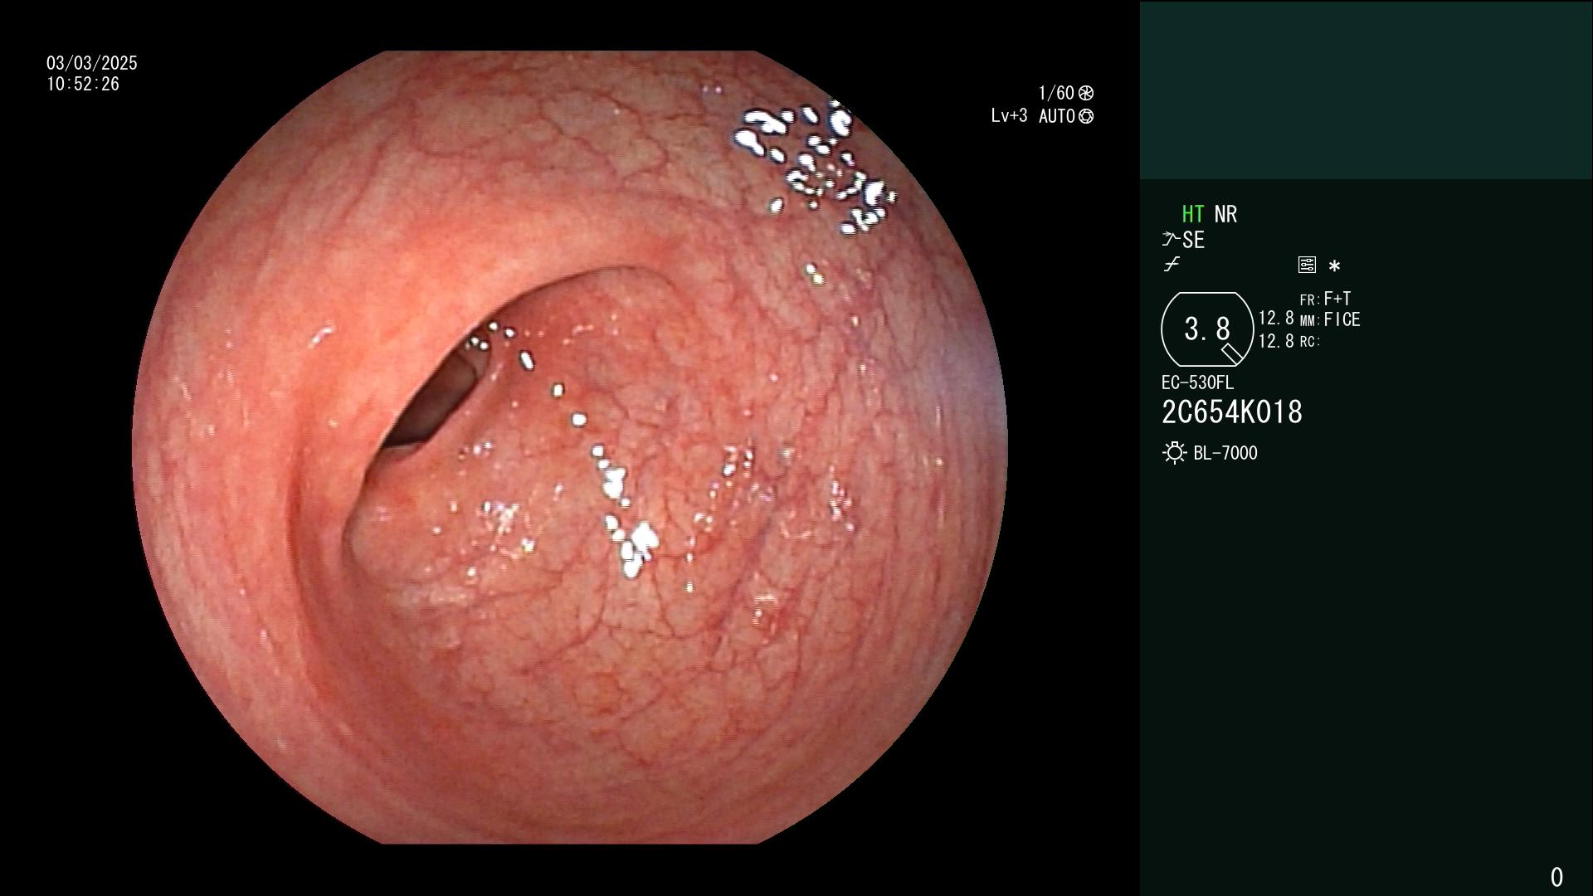Screen dimensions: 1593x896
Task: Click the MM: FICE setting
Action: (1330, 319)
